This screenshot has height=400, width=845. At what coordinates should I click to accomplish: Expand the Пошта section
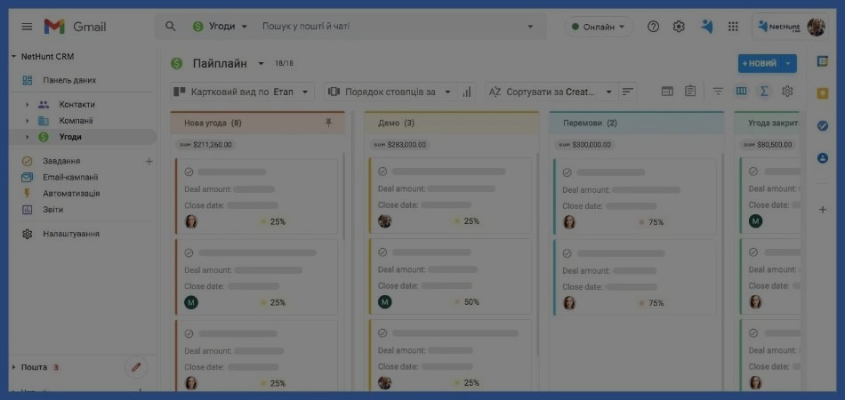tap(13, 367)
